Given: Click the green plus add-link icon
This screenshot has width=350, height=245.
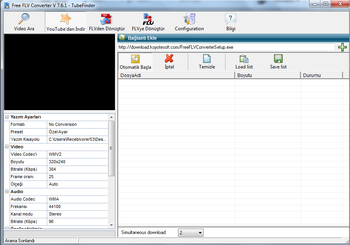Looking at the screenshot, I should (343, 47).
